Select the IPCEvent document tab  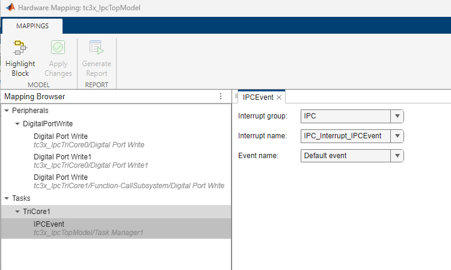coord(257,97)
